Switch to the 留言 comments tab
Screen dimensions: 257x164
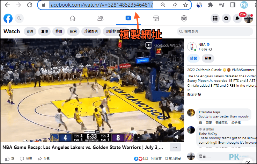click(x=208, y=58)
